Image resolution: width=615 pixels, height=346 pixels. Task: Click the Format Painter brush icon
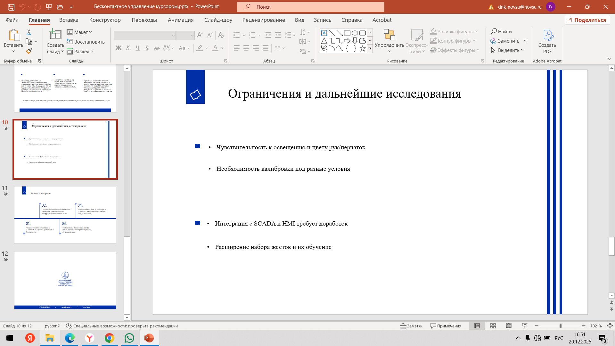[x=29, y=51]
